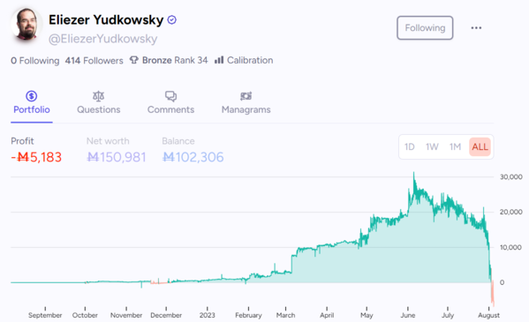Click the Calibration bar chart icon
Screen dimensions: 529x322
click(x=219, y=60)
